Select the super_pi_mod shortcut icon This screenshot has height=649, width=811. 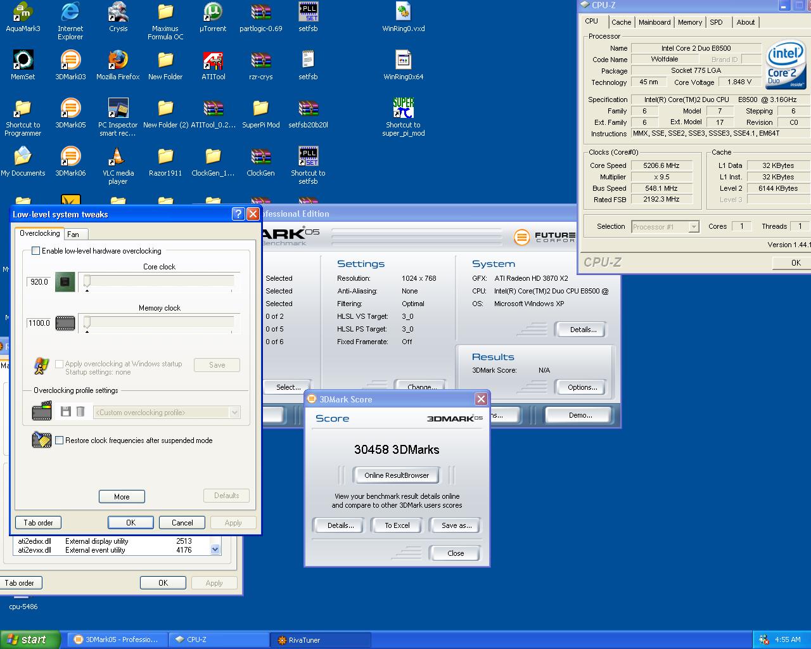point(404,118)
